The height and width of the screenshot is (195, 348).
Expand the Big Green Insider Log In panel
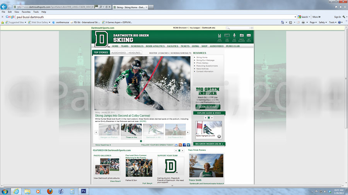pos(209,144)
